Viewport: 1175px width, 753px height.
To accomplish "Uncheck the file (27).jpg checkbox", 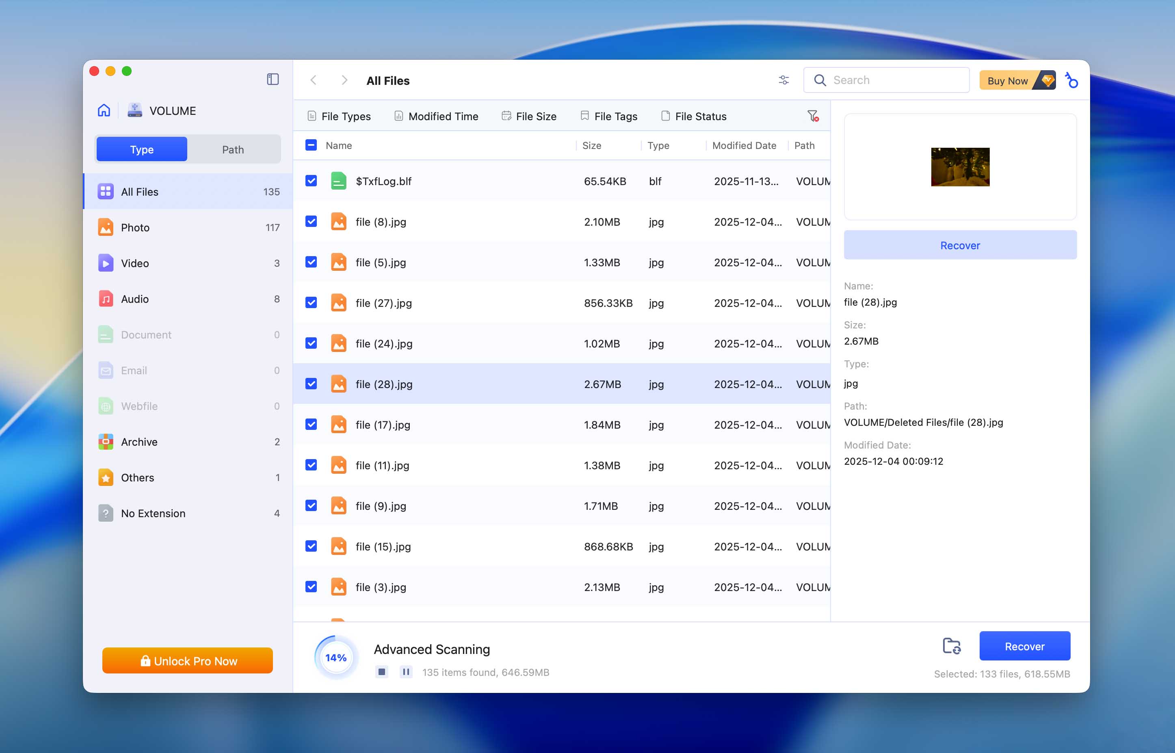I will point(311,302).
